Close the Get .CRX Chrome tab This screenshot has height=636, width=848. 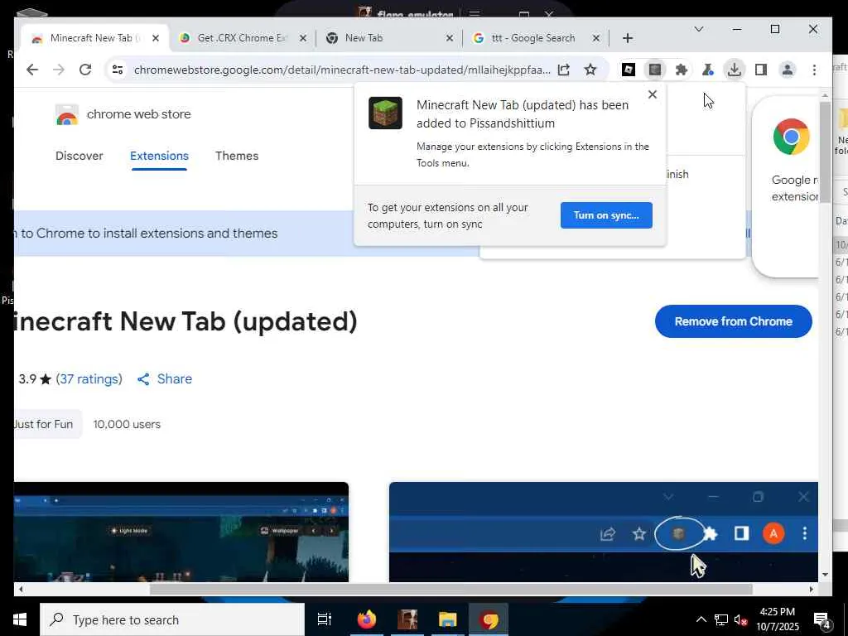pos(303,38)
